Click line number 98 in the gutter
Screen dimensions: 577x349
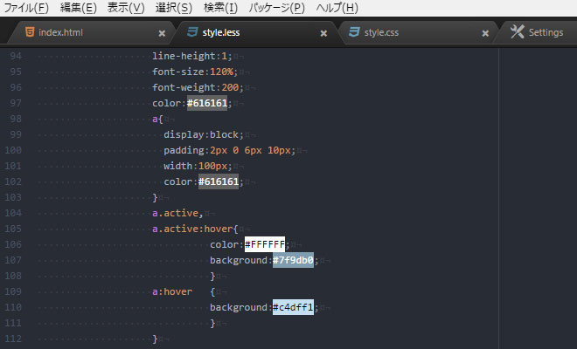tap(16, 119)
